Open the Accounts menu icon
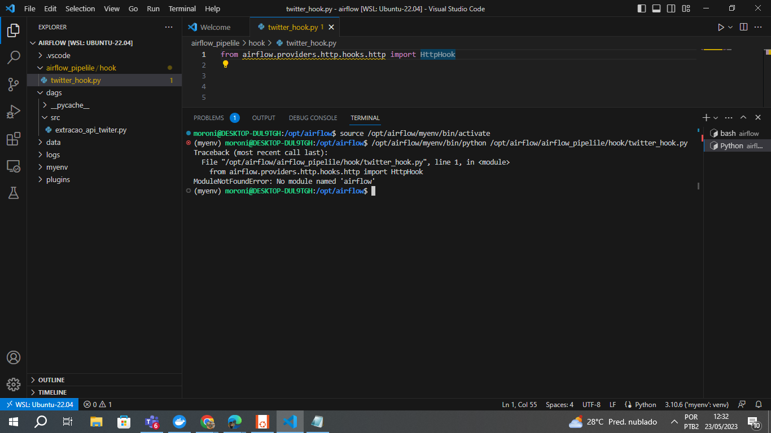Image resolution: width=771 pixels, height=433 pixels. pyautogui.click(x=14, y=357)
